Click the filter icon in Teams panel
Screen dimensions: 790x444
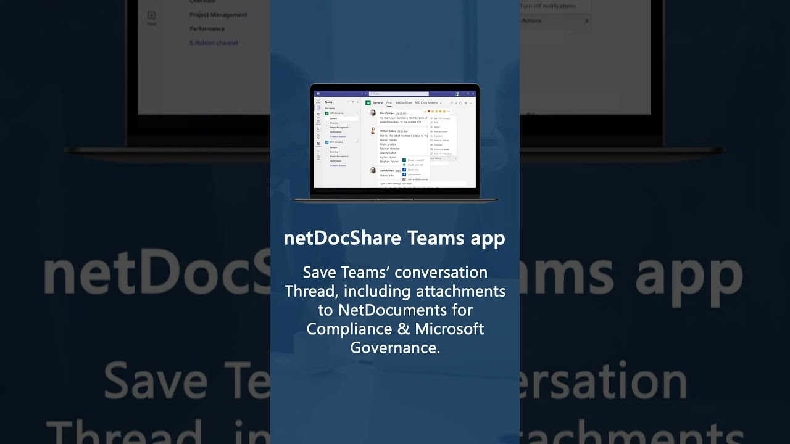point(353,102)
